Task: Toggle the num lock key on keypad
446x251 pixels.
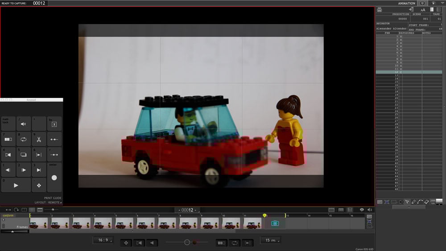Action: click(x=8, y=124)
